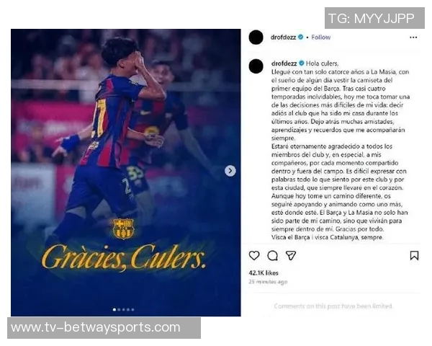Click the caption author's avatar
Image resolution: width=432 pixels, height=346 pixels.
(x=256, y=66)
